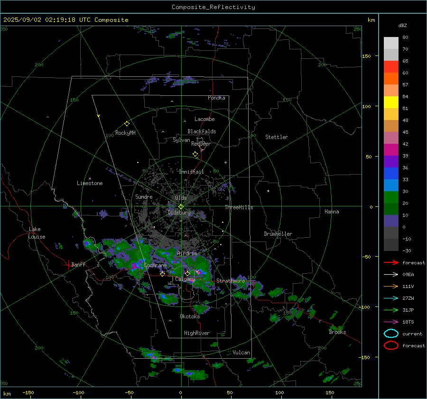
Task: Click the asterisk marker above Limestone
Action: (90, 179)
